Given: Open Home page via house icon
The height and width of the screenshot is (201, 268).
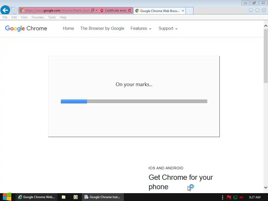Looking at the screenshot, I should [x=251, y=10].
